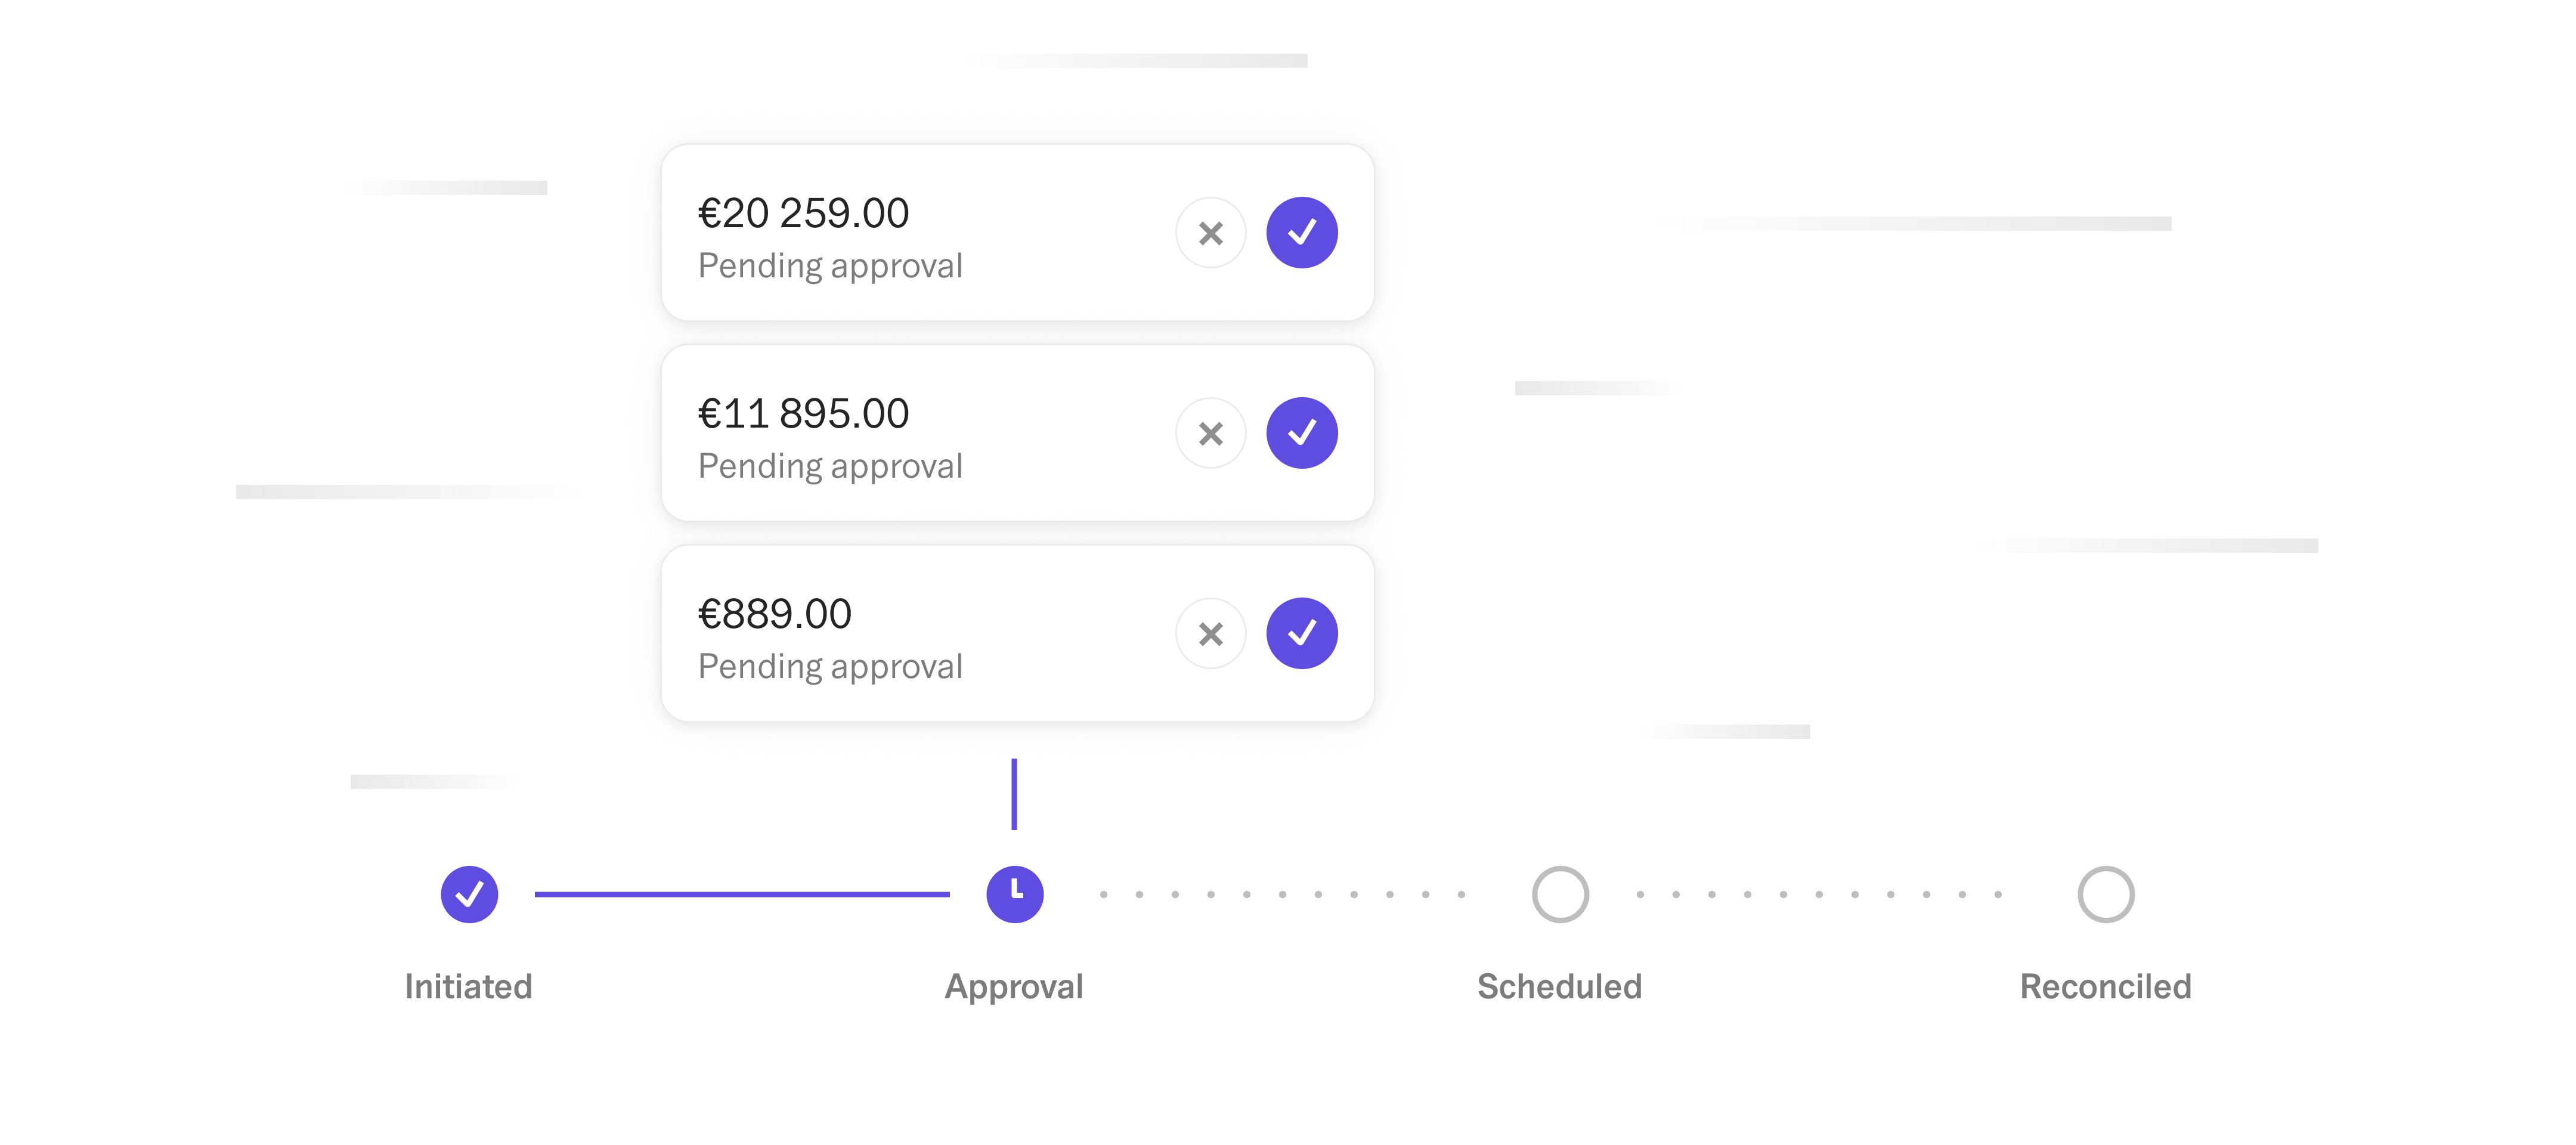Click the Initiated step label

click(468, 987)
